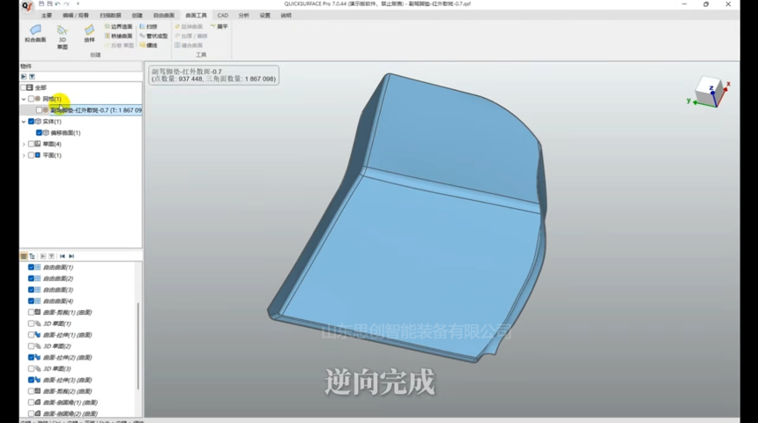Click the tree view icon in history toolbar

32,256
